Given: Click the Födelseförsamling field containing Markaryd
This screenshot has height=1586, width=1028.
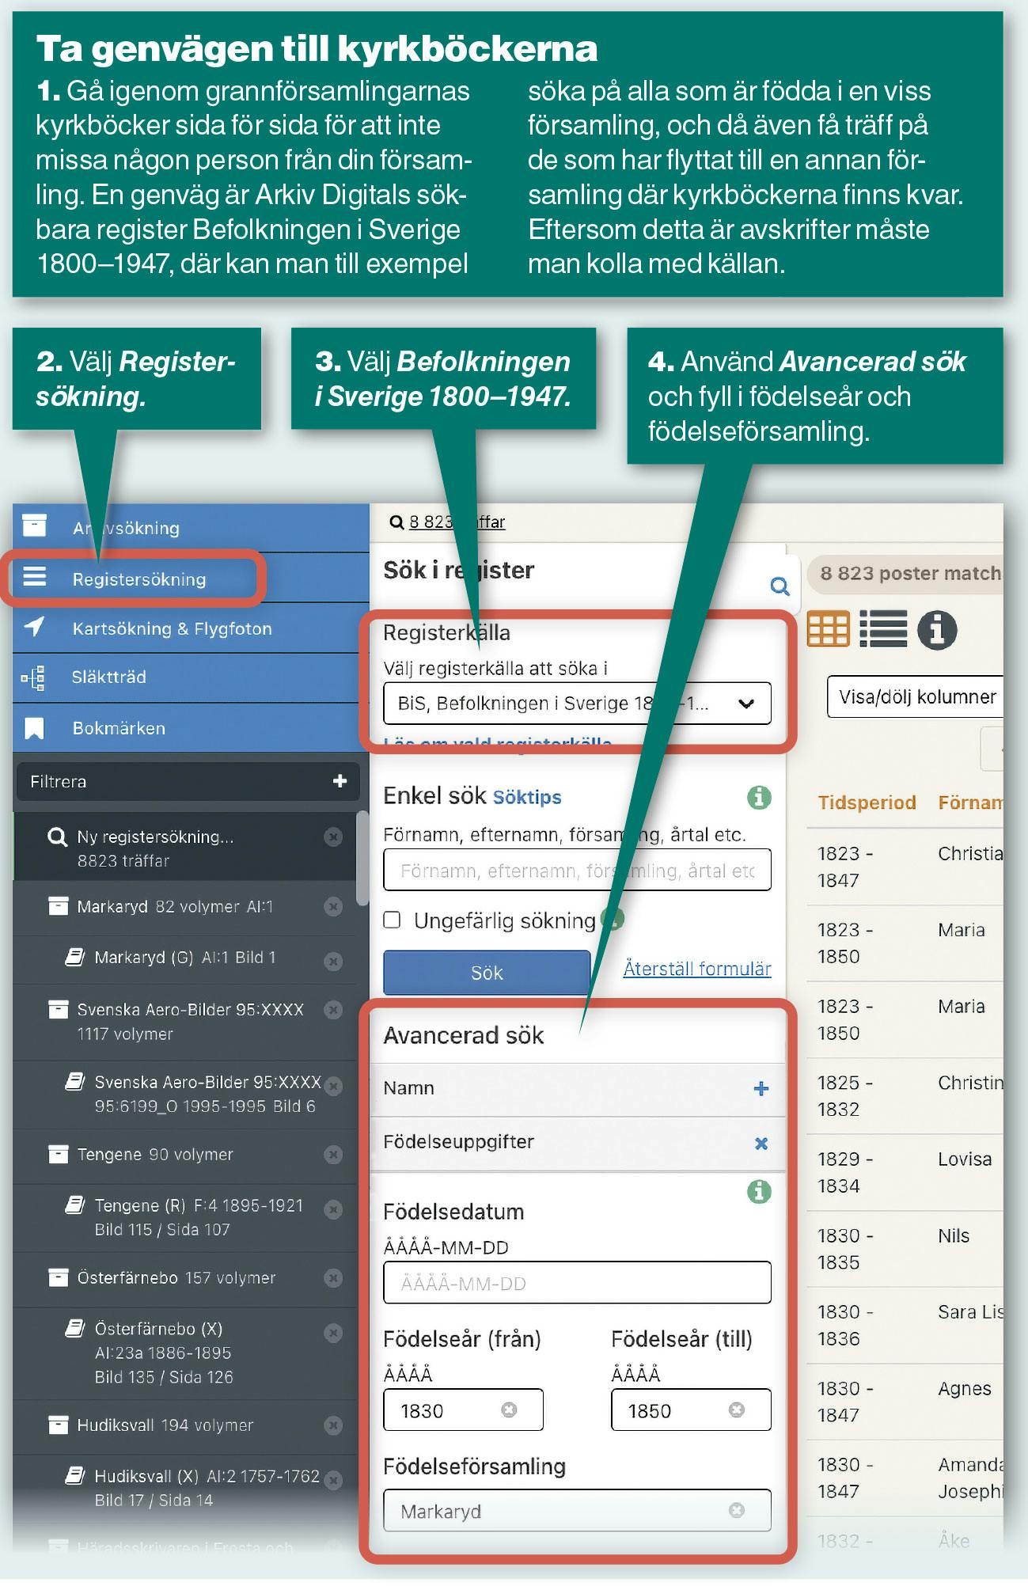Looking at the screenshot, I should pos(577,1511).
